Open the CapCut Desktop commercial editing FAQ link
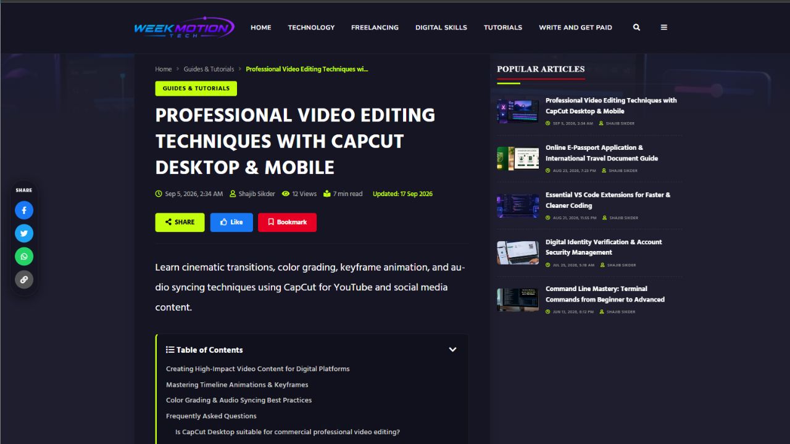This screenshot has height=444, width=790. 288,432
